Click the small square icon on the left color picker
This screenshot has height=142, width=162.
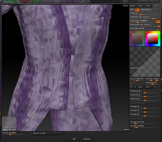click(131, 32)
